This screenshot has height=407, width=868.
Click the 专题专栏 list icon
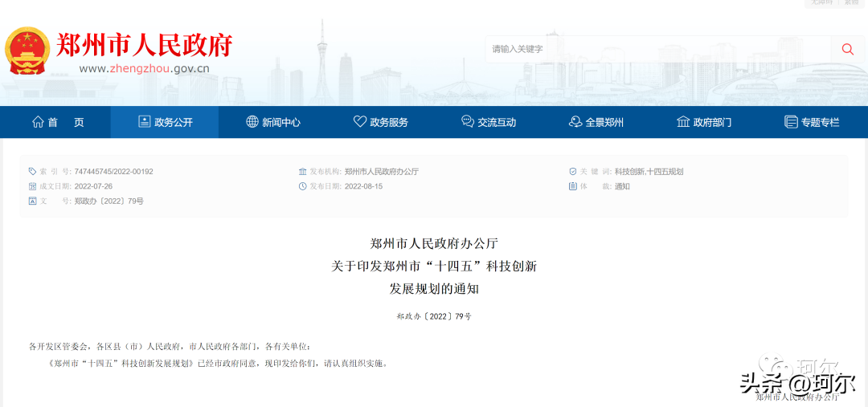click(x=791, y=122)
